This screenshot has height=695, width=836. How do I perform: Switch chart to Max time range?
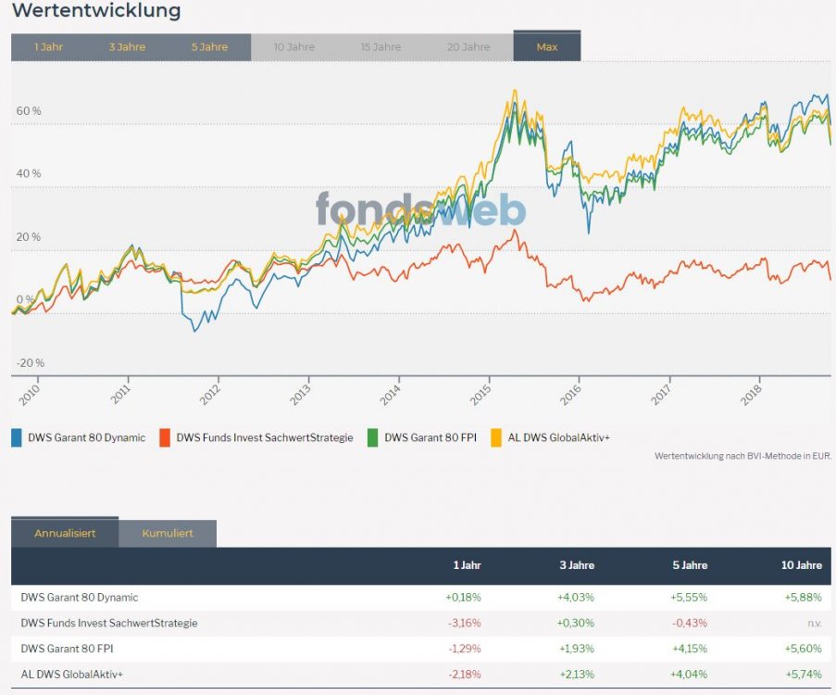pos(547,47)
